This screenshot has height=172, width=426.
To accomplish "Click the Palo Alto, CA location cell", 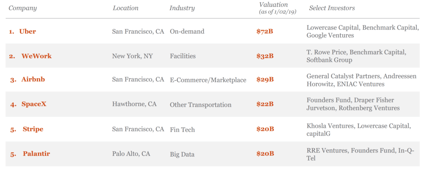I will [x=131, y=154].
